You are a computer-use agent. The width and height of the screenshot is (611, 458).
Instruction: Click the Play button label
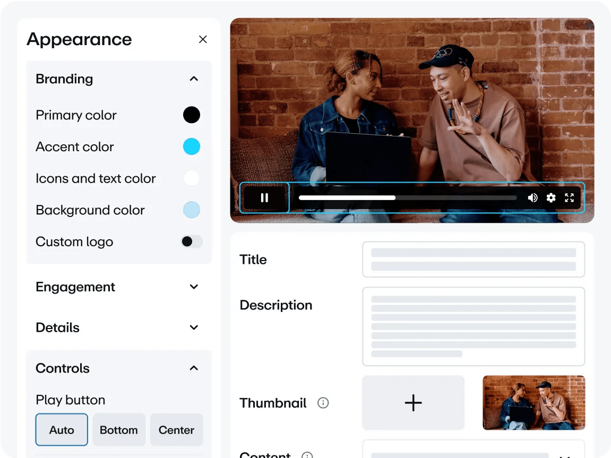click(70, 400)
